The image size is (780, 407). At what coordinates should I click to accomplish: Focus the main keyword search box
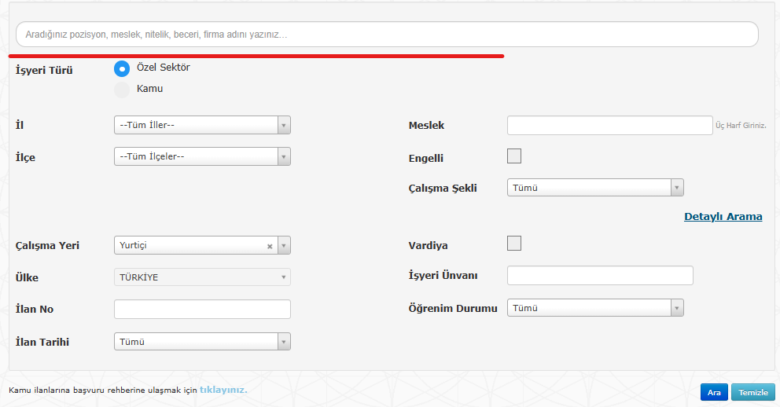[387, 35]
